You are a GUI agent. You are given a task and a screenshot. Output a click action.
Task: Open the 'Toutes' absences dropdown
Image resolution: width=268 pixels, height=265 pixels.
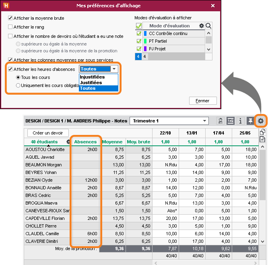[99, 69]
